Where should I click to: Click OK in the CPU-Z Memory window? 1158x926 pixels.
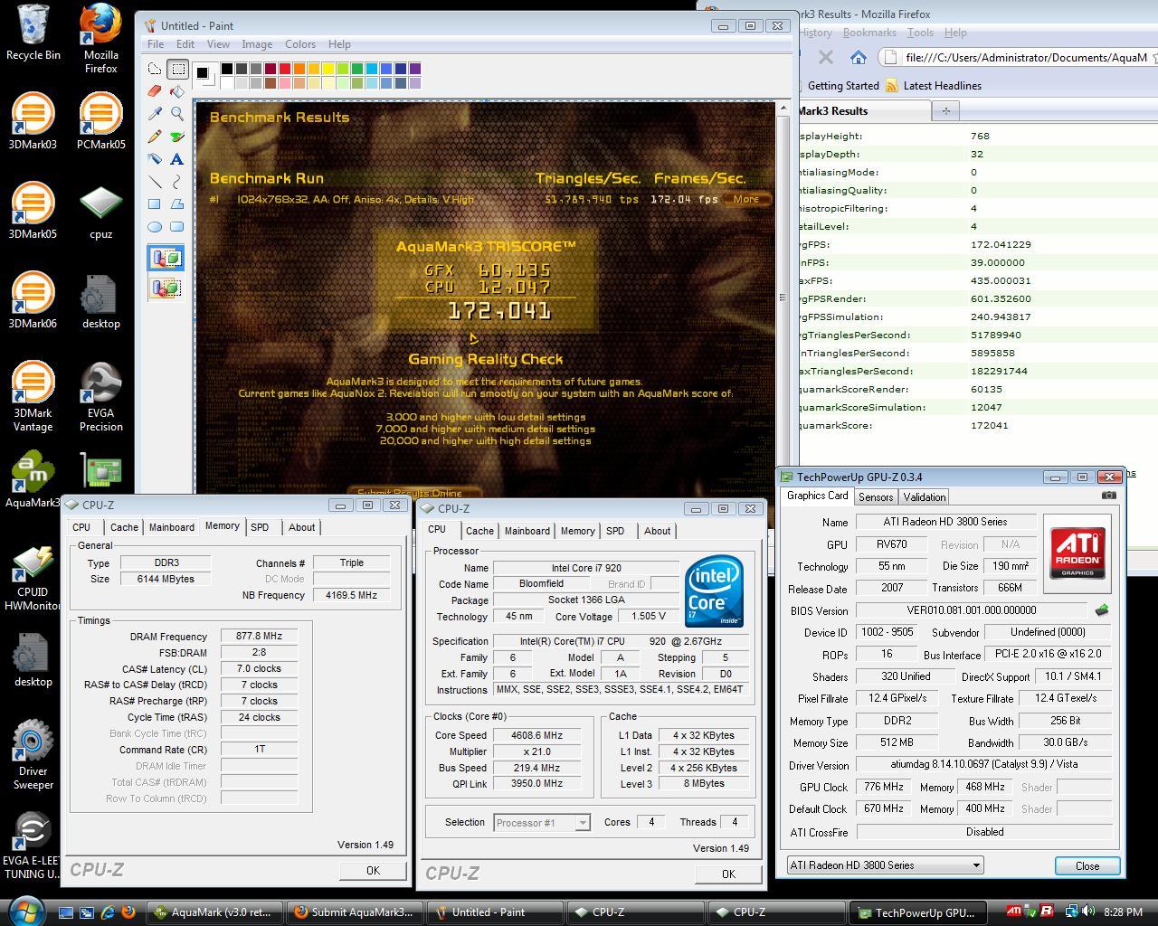coord(373,870)
